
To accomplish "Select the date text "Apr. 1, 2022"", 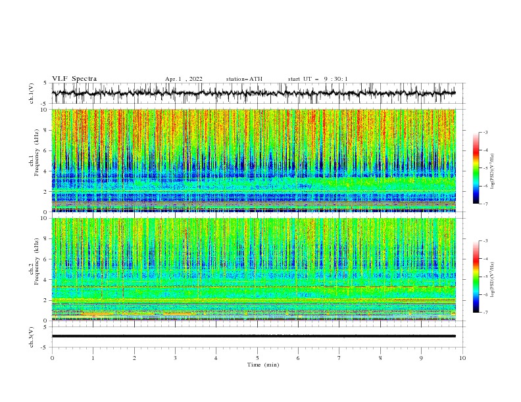I will (184, 79).
